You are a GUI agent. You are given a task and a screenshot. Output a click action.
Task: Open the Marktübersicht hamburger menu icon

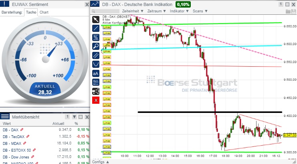pyautogui.click(x=5, y=116)
